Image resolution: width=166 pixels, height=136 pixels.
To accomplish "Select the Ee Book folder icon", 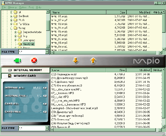I will 15,16.
